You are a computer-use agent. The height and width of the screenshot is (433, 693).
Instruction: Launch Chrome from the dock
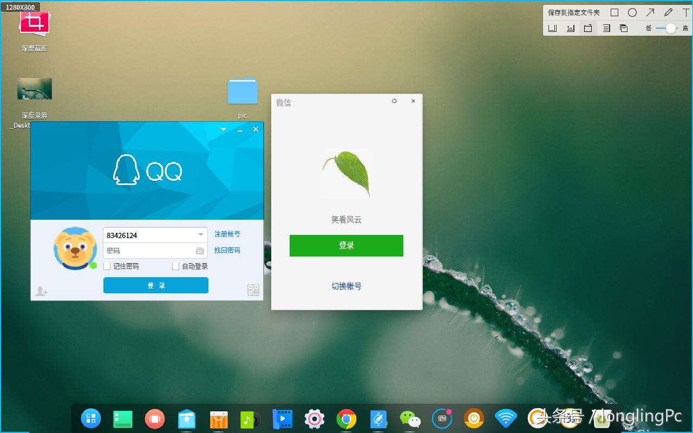(346, 418)
